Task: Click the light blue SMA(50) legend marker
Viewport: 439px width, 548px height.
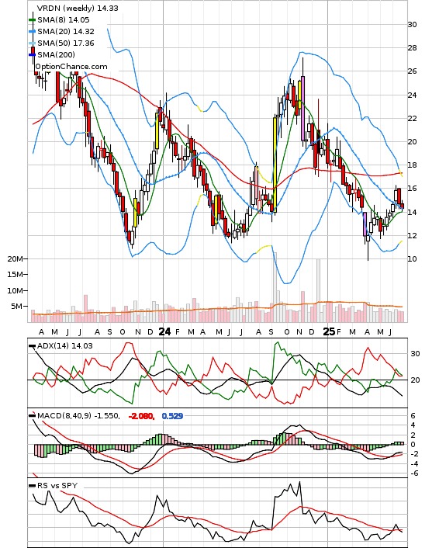Action: click(x=32, y=43)
